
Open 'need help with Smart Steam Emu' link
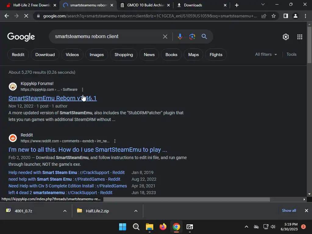pos(64,179)
